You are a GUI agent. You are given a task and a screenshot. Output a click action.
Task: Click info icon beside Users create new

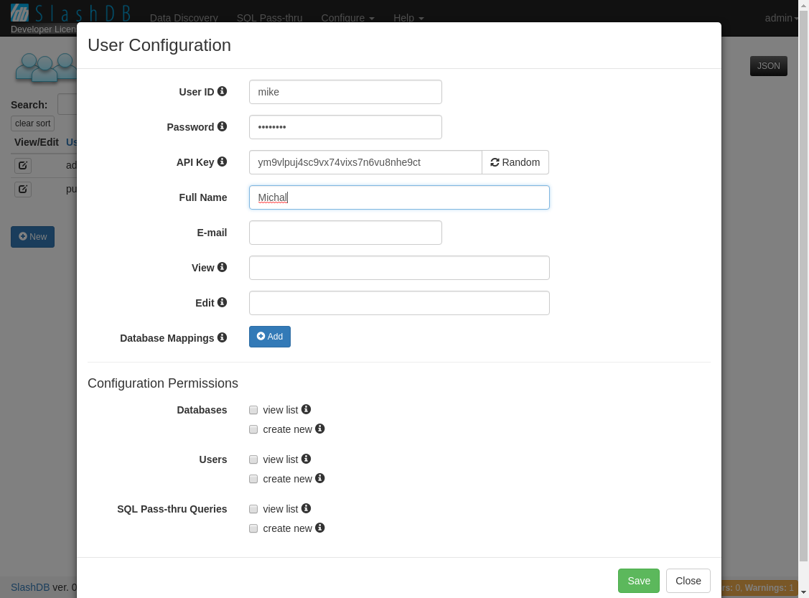click(x=320, y=478)
